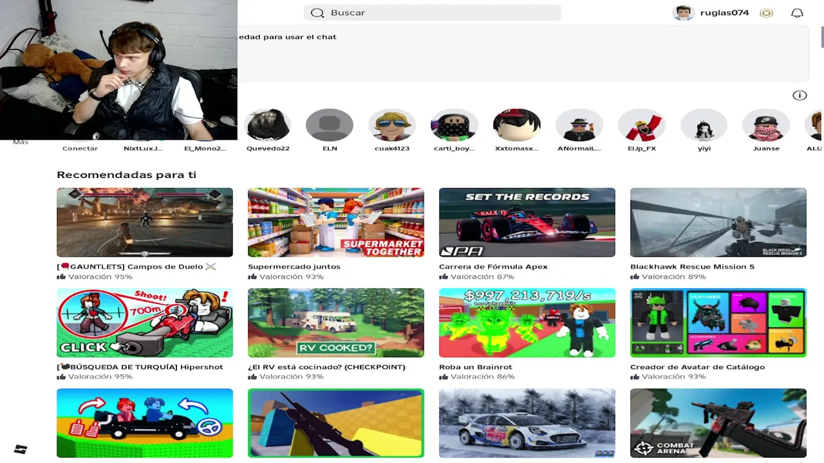Open the green-bordered rifle game thumbnail
824x463 pixels.
point(336,423)
